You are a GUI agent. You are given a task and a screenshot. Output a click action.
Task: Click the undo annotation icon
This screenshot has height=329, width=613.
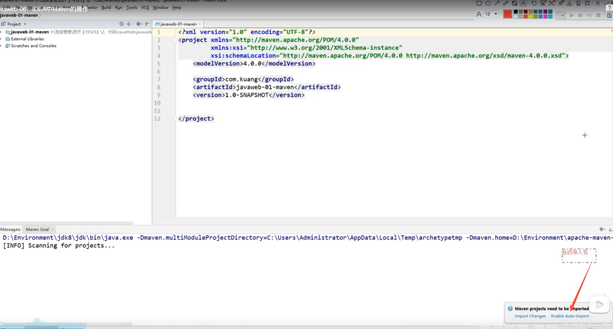534,3
